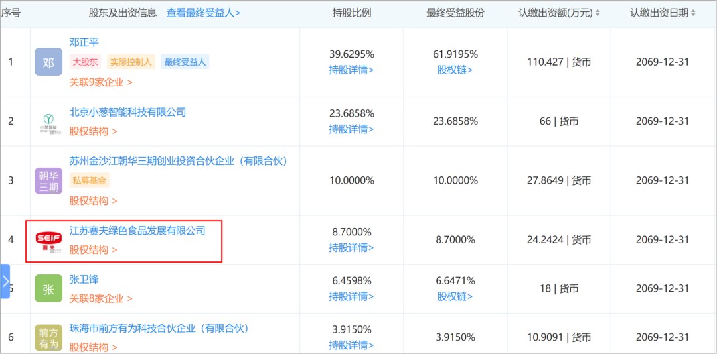Click 张卫锋 green avatar icon
Image resolution: width=717 pixels, height=354 pixels.
(48, 289)
